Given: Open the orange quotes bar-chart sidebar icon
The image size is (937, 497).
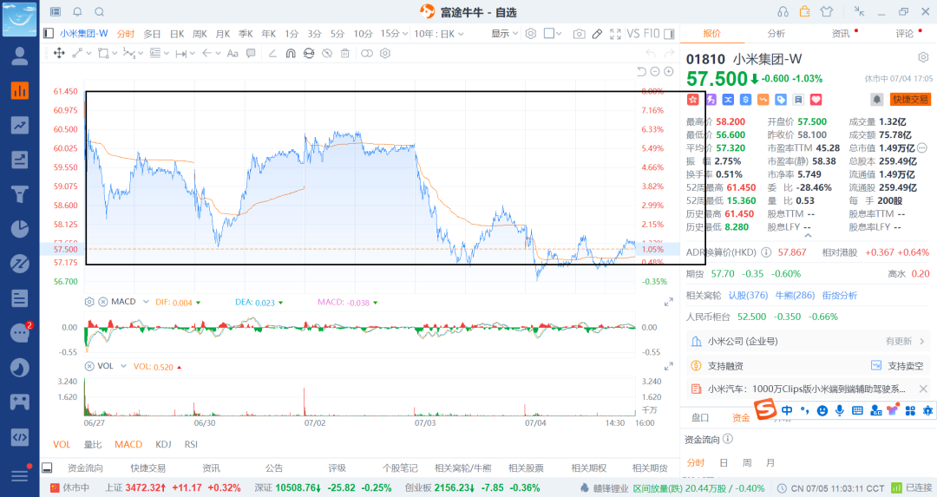Looking at the screenshot, I should [20, 90].
